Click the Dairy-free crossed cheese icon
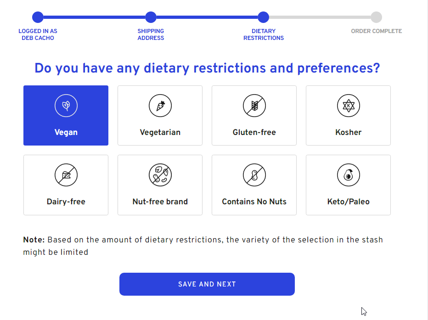The width and height of the screenshot is (428, 320). (x=66, y=175)
